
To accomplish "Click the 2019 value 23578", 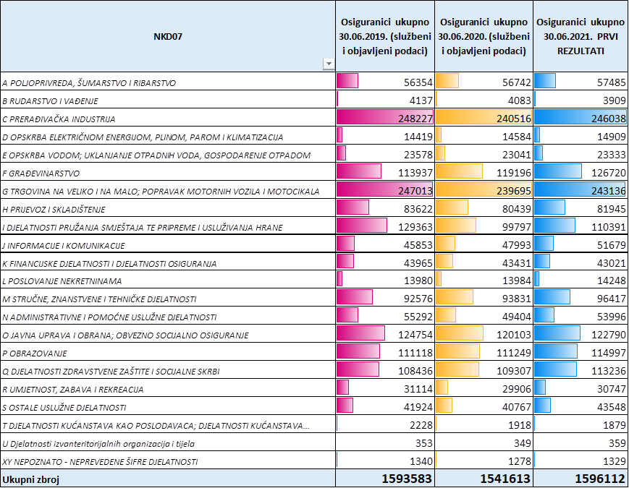I will click(418, 155).
